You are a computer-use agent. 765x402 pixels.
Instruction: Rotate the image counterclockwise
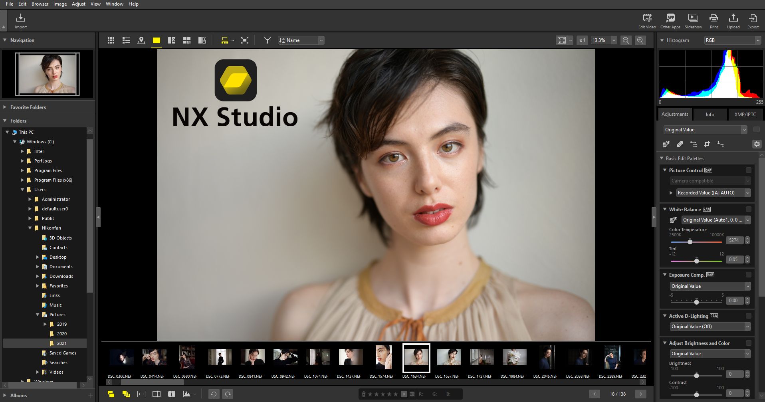point(214,394)
